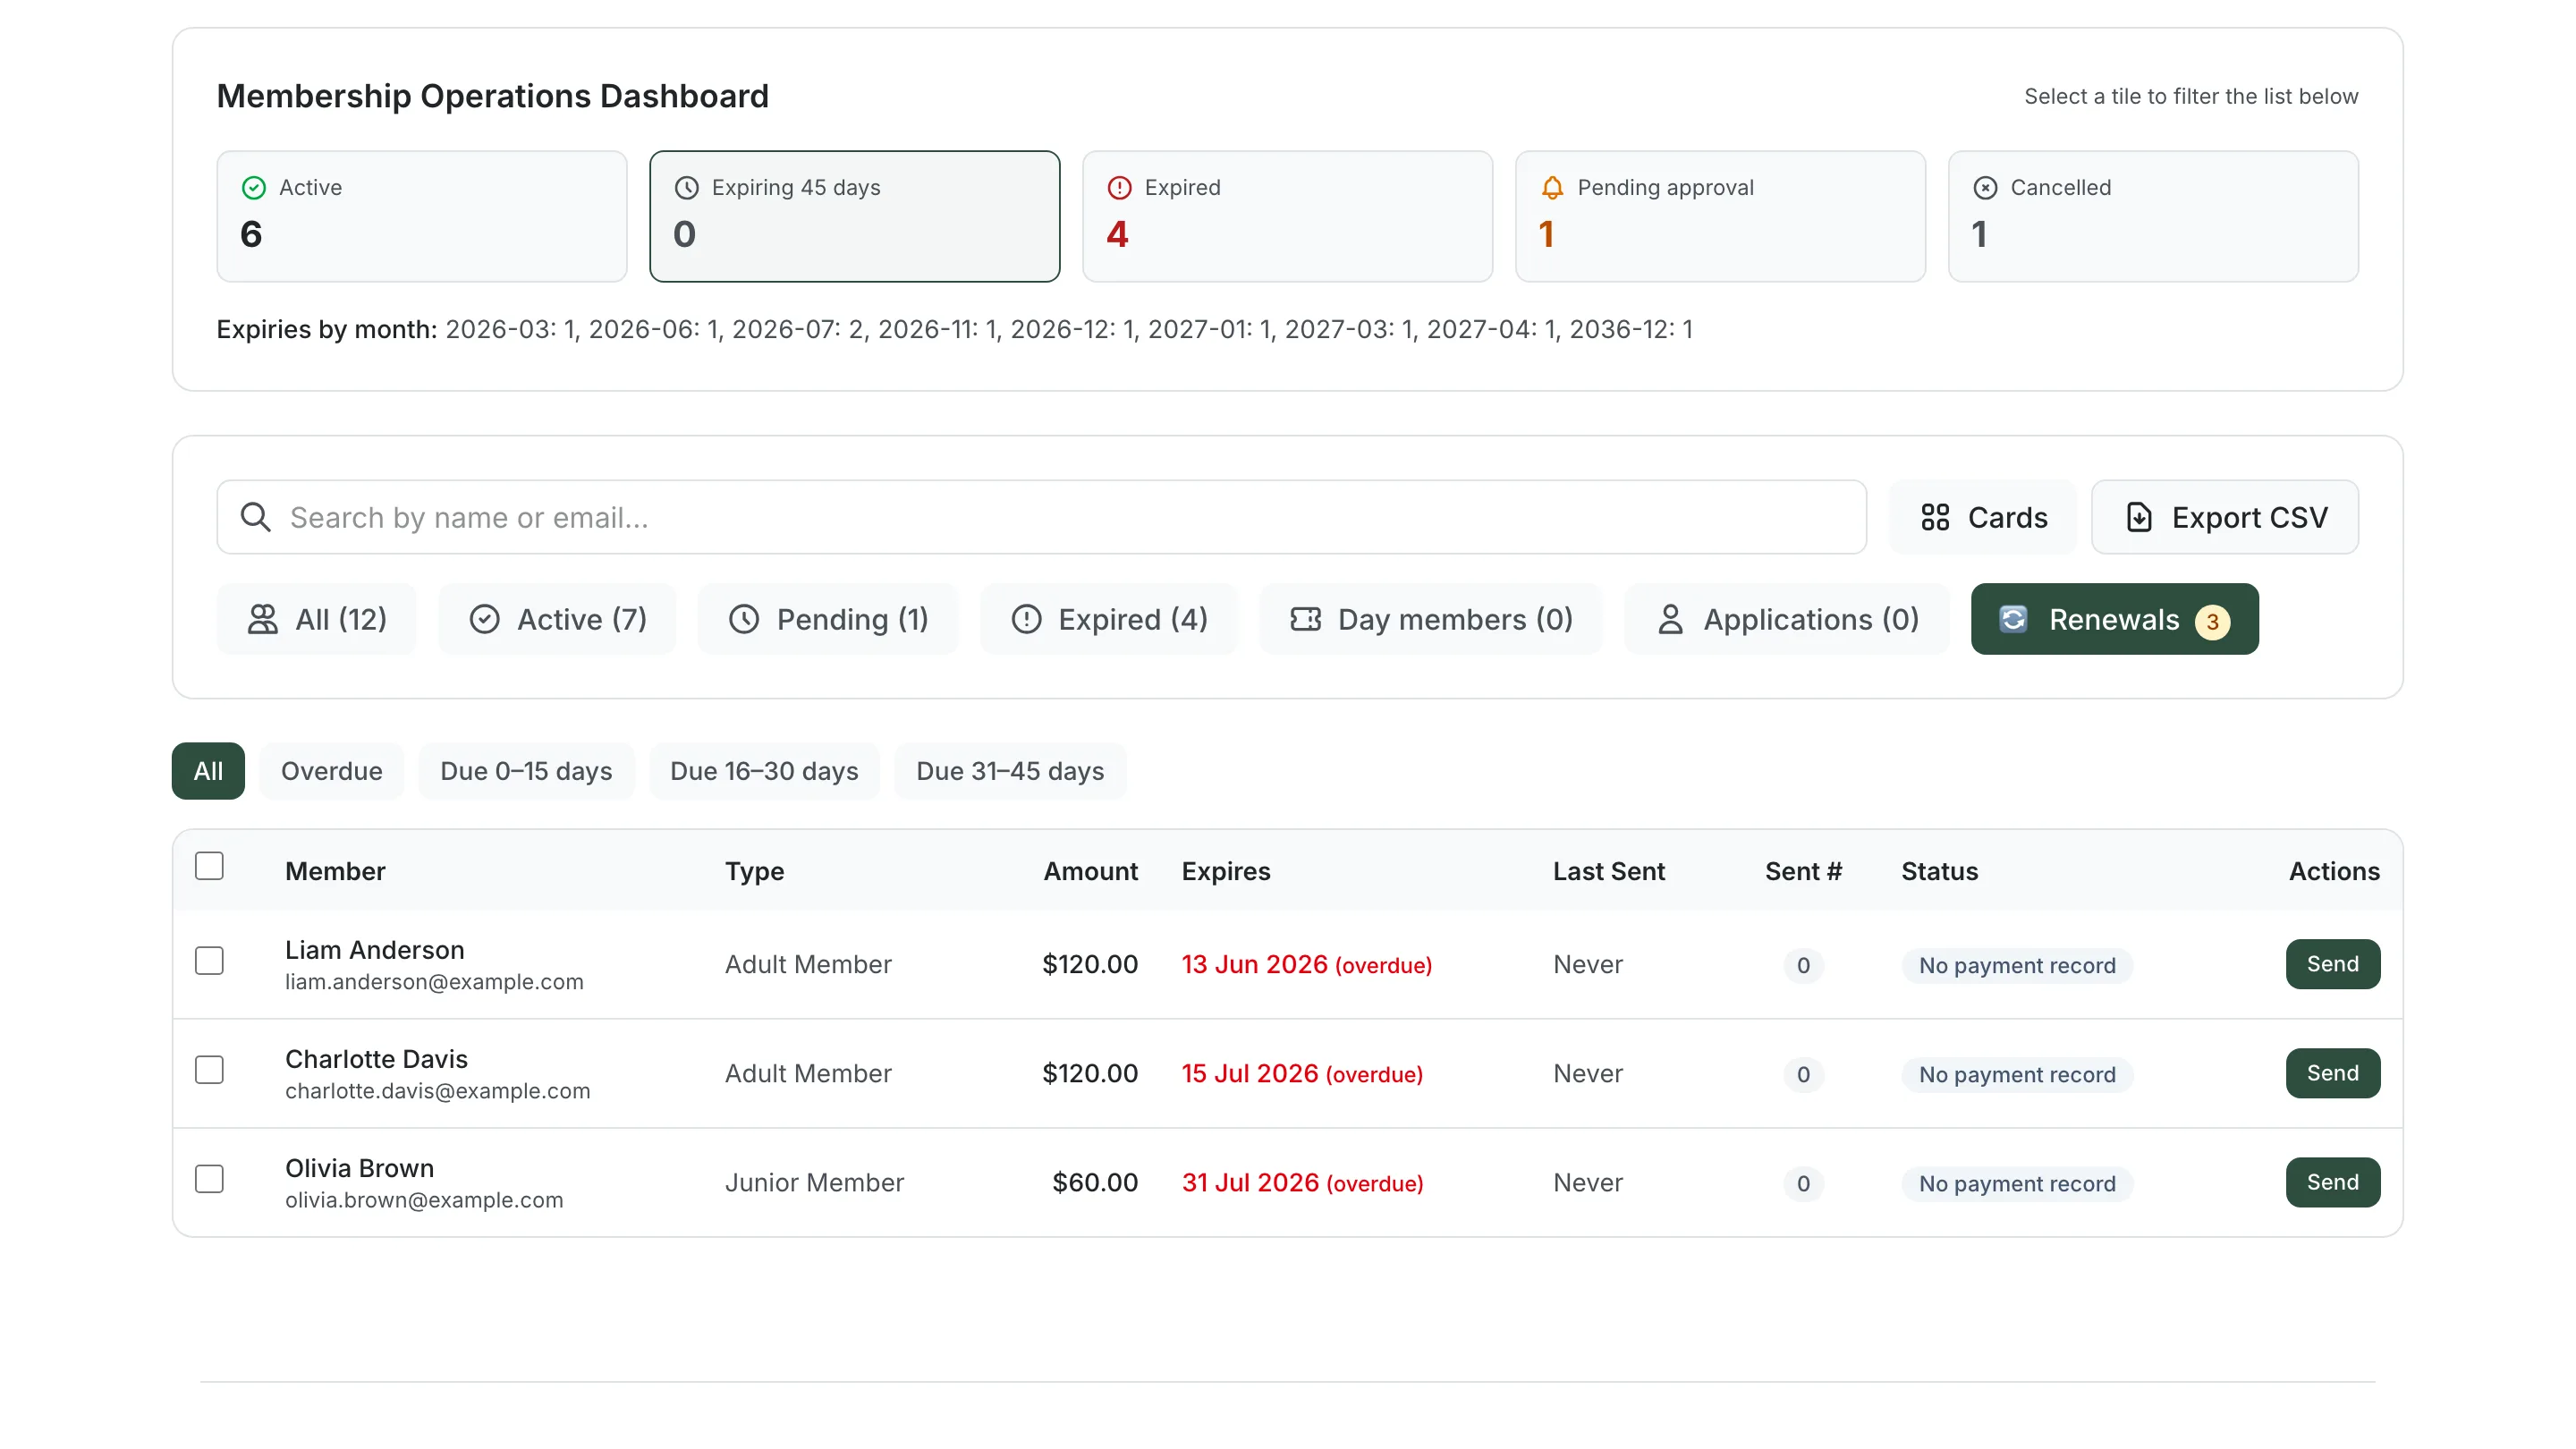The width and height of the screenshot is (2576, 1449).
Task: Click the Last Sent column header
Action: (1609, 871)
